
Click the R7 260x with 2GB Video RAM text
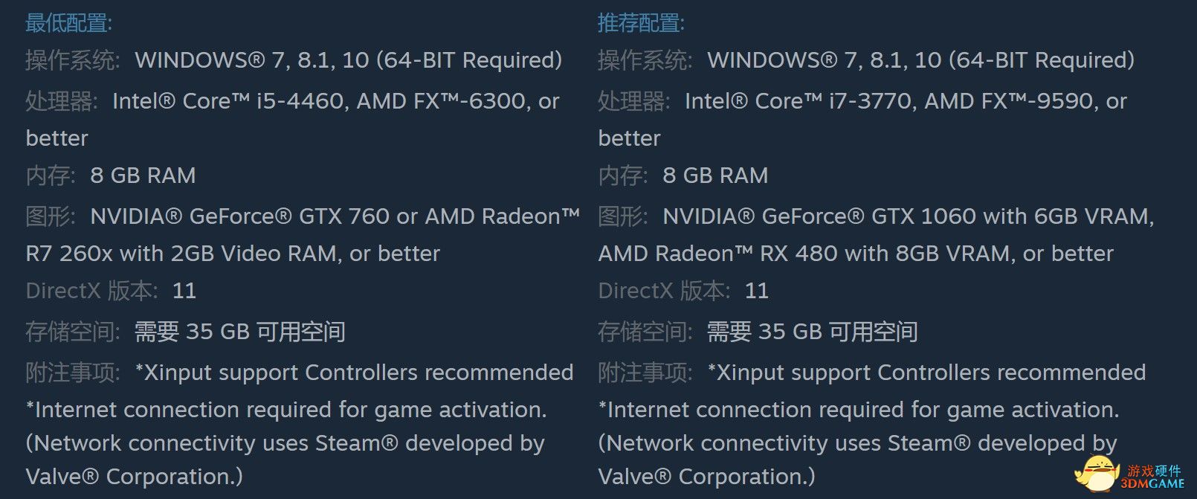click(233, 254)
